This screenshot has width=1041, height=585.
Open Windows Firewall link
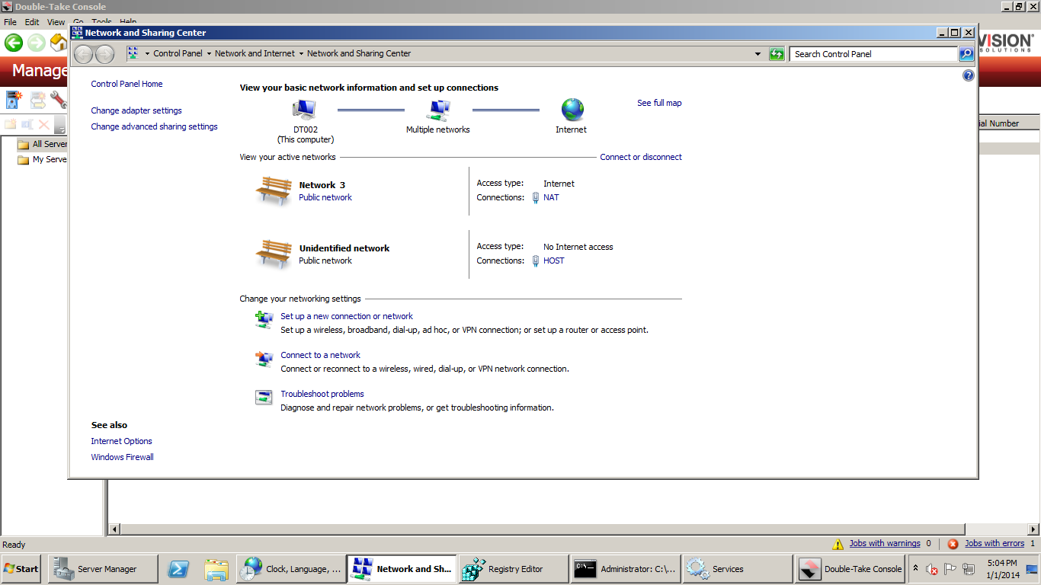[122, 457]
